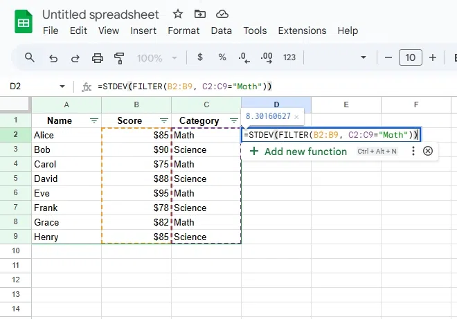Expand the Name box dropdown
The image size is (457, 319).
point(62,86)
